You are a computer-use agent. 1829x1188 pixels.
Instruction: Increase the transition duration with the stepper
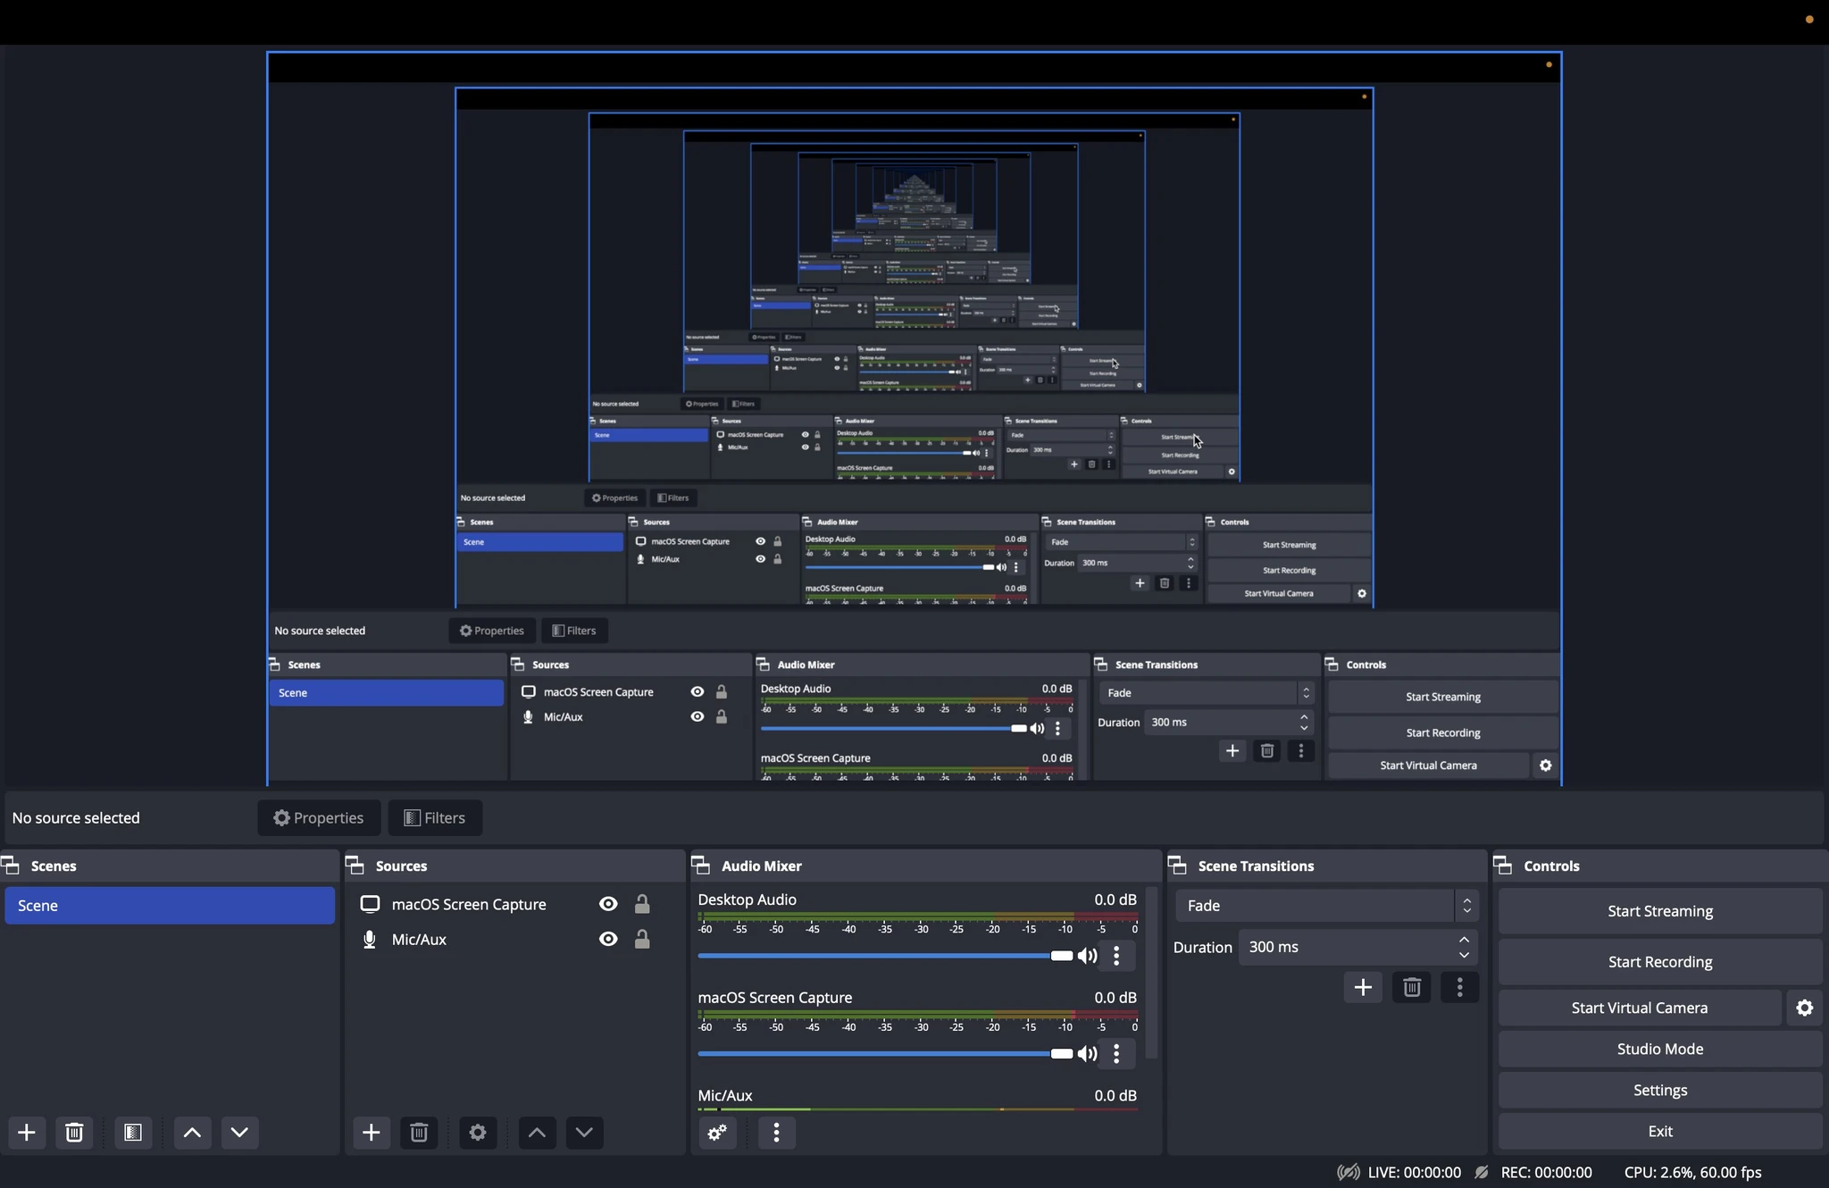coord(1464,940)
